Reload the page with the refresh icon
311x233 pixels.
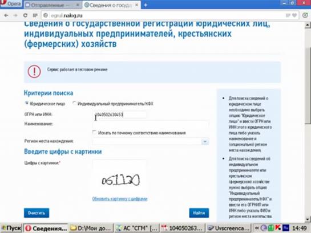[25, 15]
